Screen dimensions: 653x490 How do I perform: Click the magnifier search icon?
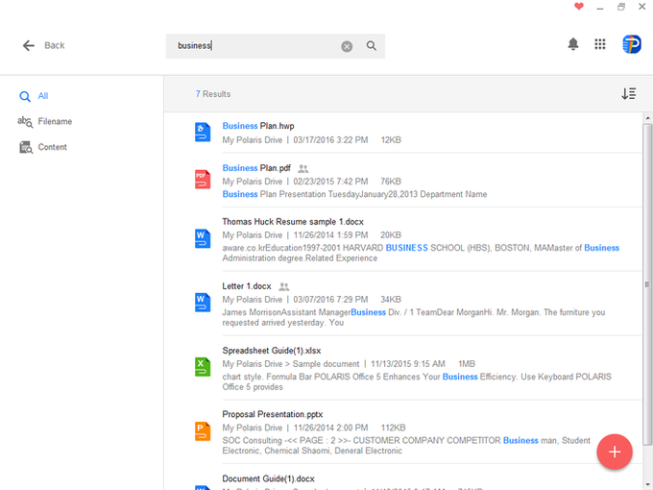tap(371, 46)
